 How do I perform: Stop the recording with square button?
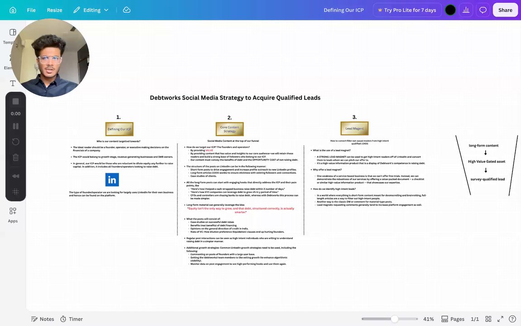16,101
